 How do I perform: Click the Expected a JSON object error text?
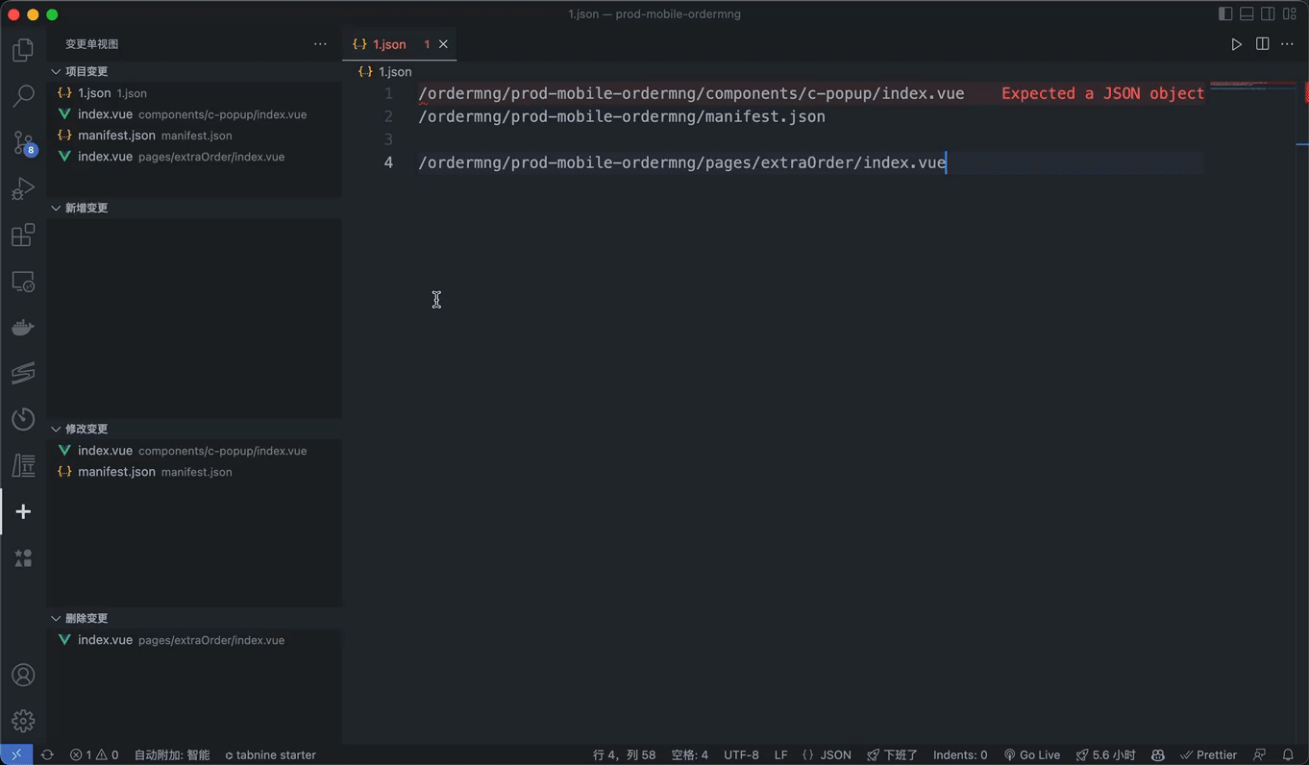point(1102,93)
